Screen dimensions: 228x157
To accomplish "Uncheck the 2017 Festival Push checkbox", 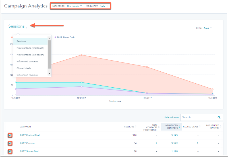I will pos(10,135).
